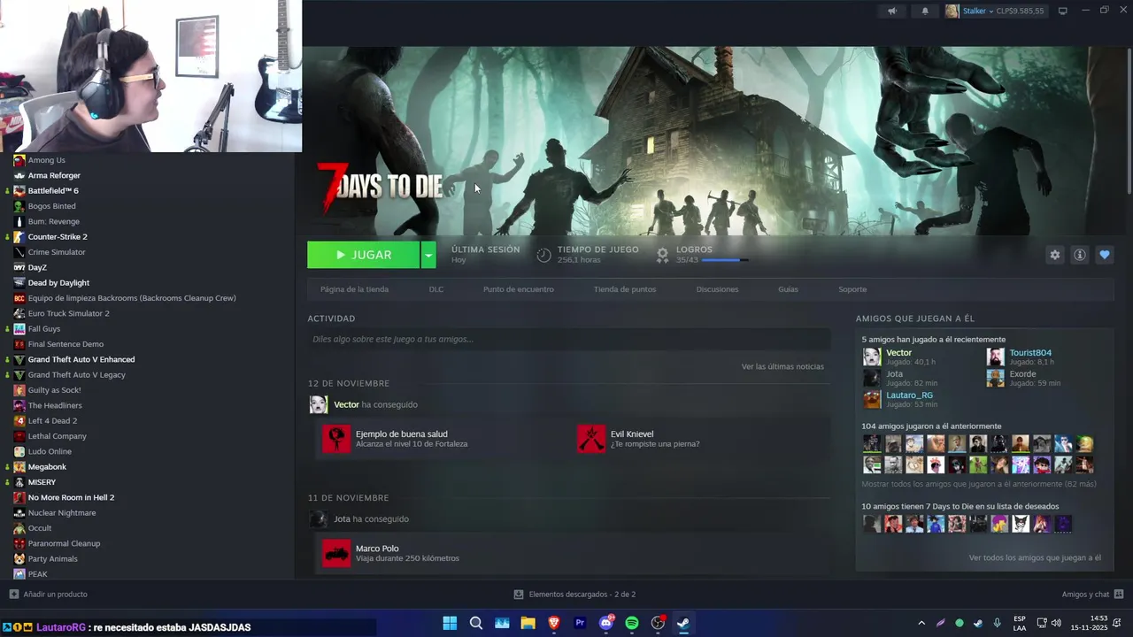
Task: Toggle the favorite heart icon
Action: point(1104,255)
